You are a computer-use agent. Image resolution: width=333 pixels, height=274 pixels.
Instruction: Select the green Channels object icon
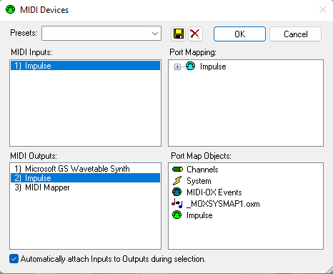click(177, 170)
